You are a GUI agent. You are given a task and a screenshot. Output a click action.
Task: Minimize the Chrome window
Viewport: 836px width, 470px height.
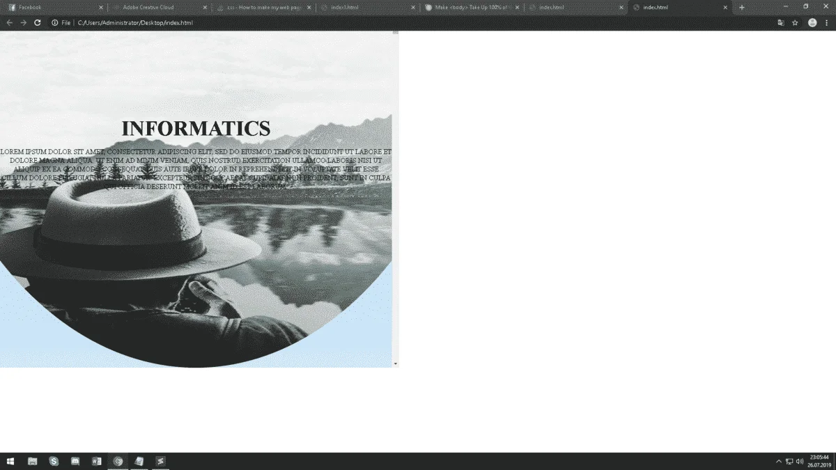click(x=786, y=6)
